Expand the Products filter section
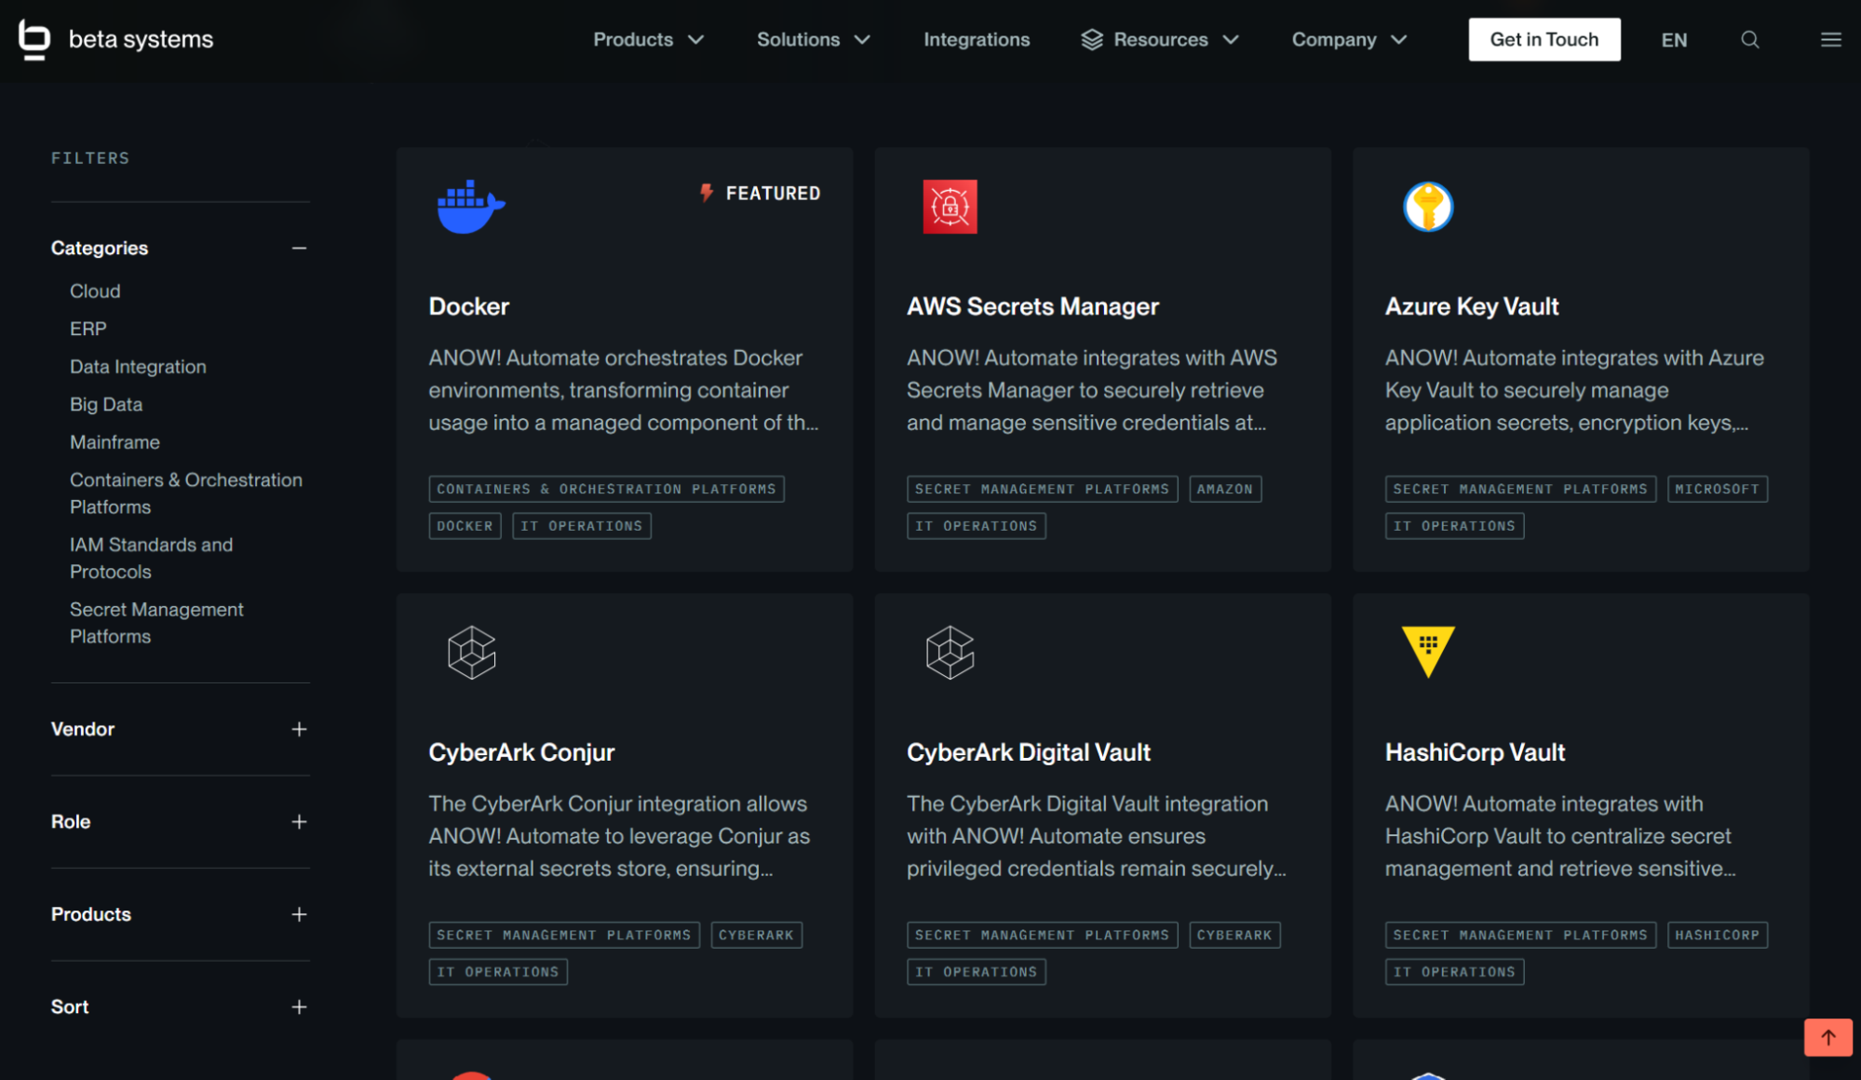This screenshot has width=1861, height=1080. point(299,914)
